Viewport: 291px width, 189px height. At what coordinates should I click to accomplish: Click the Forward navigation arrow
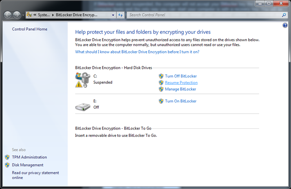point(17,15)
